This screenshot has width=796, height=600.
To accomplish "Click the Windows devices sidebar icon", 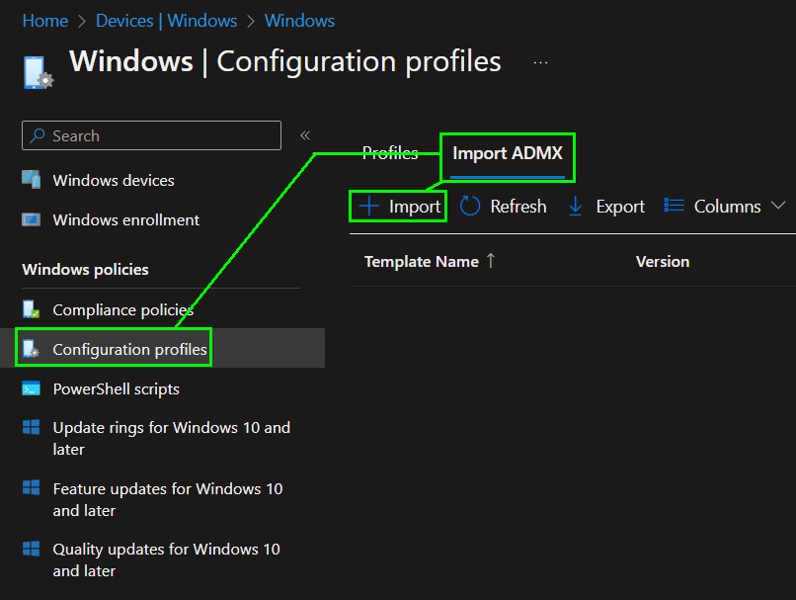I will point(32,180).
